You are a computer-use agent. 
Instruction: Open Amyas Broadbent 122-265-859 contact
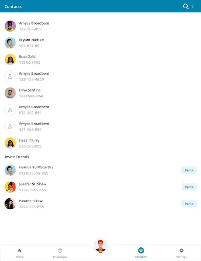(100, 26)
